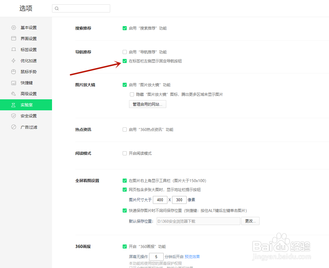The height and width of the screenshot is (268, 329).
Task: Click the search magnifier icon
Action: pyautogui.click(x=57, y=8)
